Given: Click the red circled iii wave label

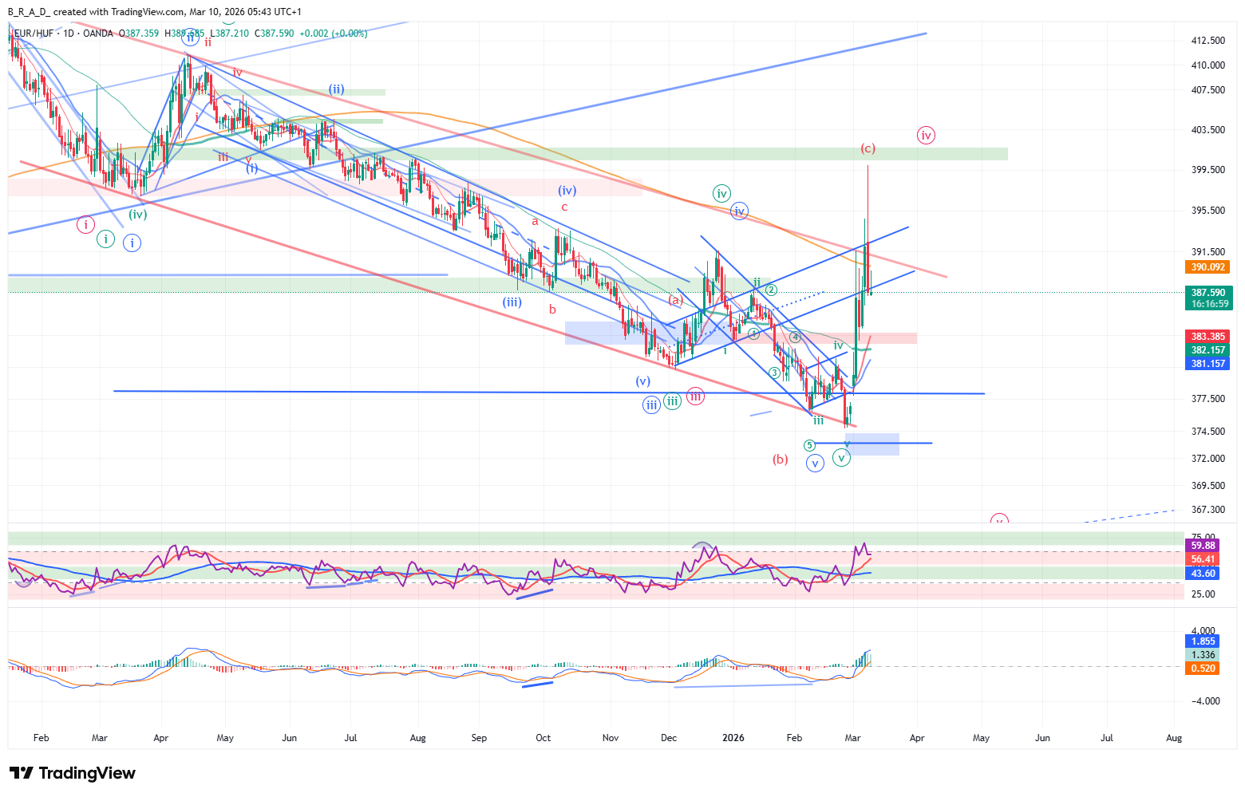Looking at the screenshot, I should click(x=695, y=397).
